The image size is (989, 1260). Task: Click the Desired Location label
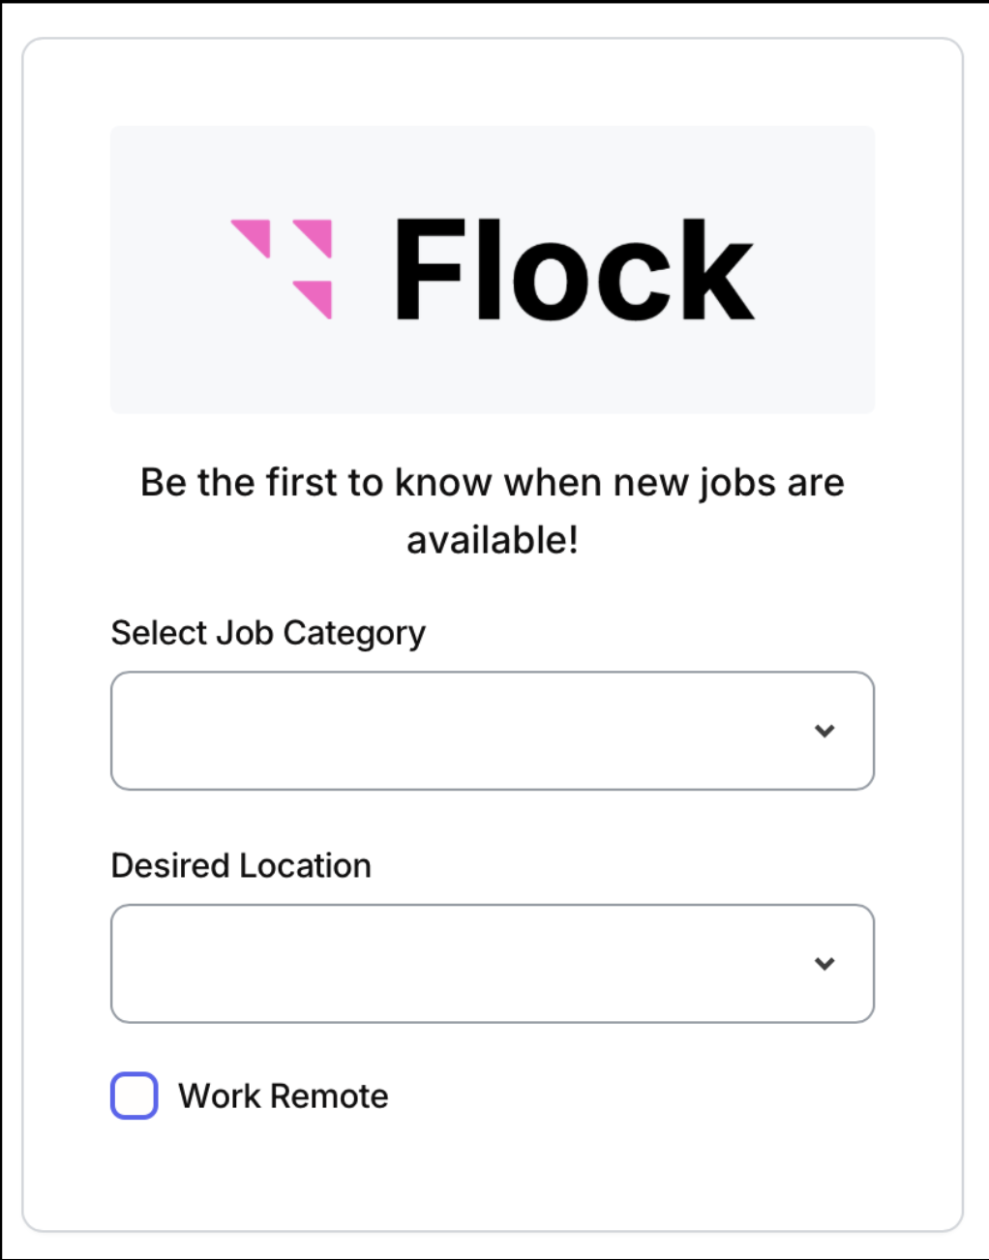241,865
